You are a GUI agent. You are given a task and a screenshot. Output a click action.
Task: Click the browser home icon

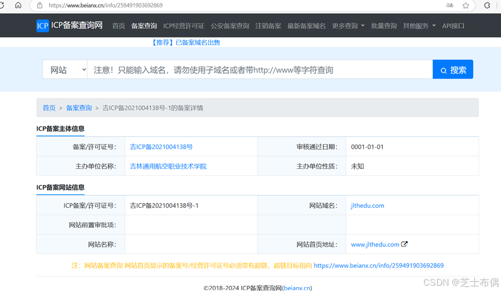(x=18, y=5)
